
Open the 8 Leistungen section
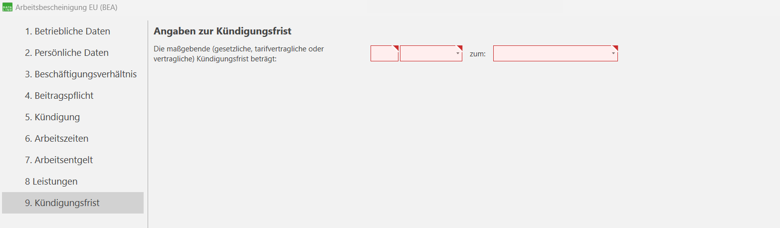tap(51, 182)
